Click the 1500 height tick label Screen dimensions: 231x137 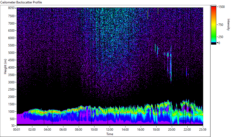(11, 104)
